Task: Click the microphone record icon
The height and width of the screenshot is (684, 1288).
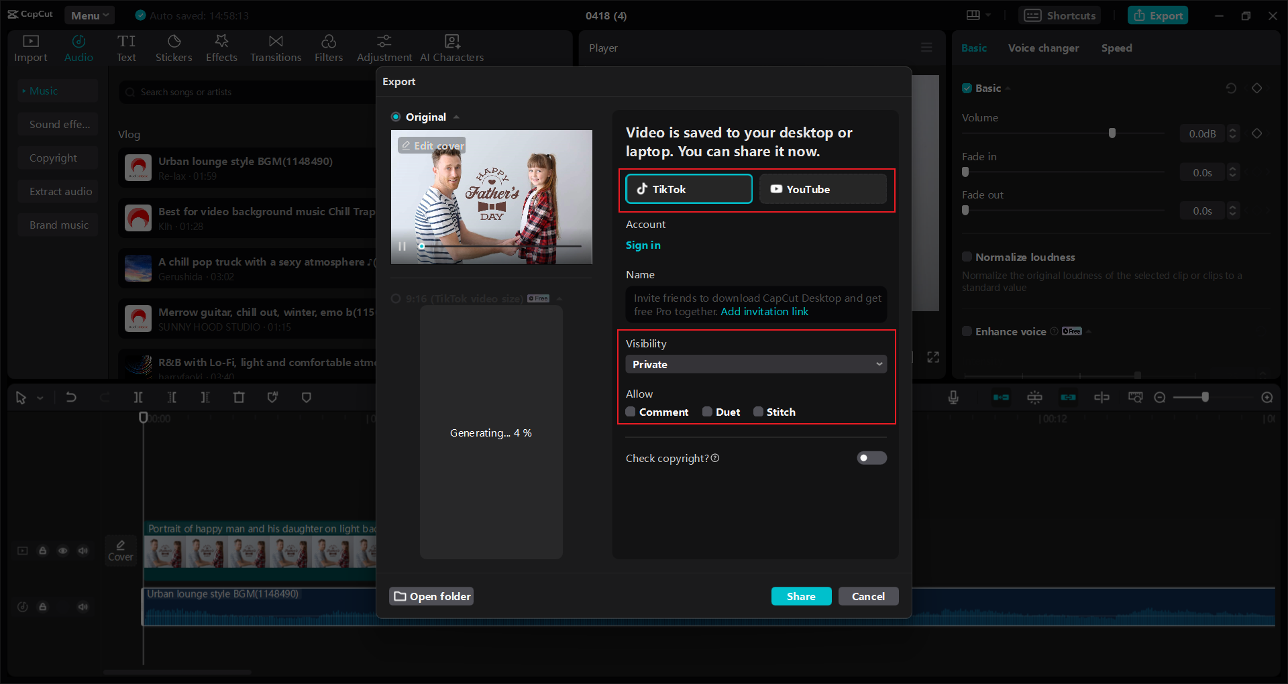Action: point(953,398)
